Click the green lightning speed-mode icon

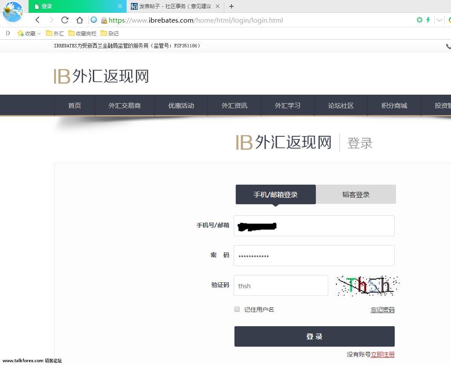point(428,20)
